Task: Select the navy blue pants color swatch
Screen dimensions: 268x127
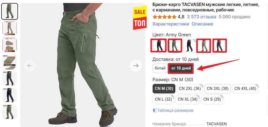Action: (x=159, y=46)
